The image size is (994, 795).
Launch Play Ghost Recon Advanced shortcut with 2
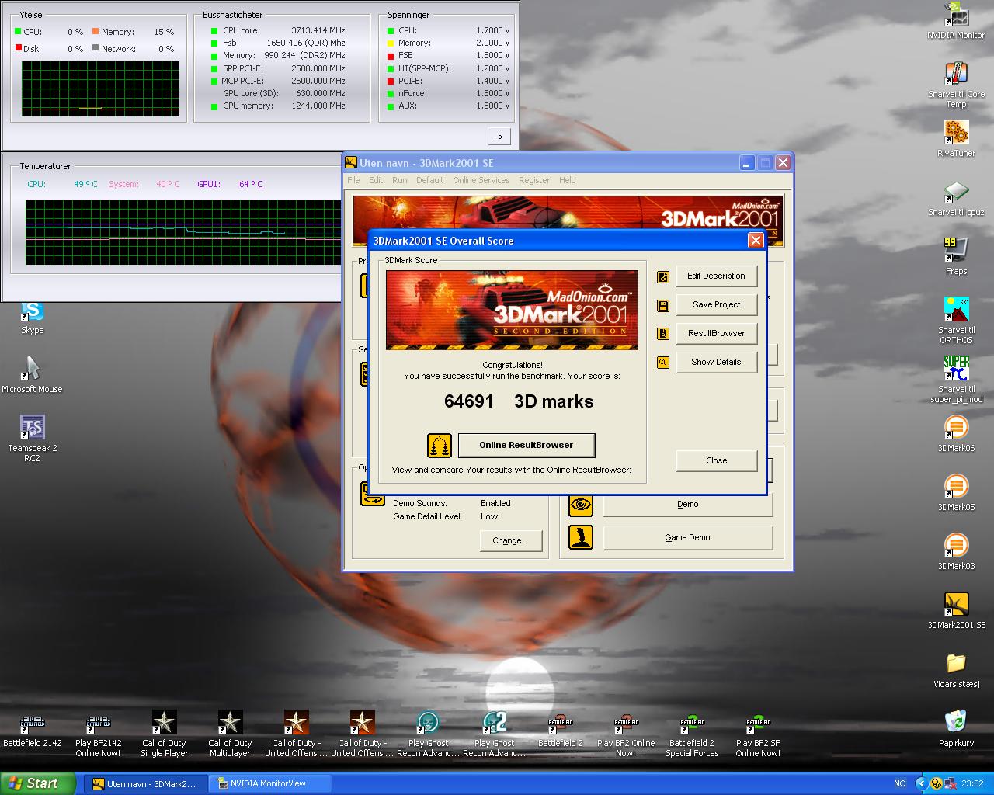494,723
